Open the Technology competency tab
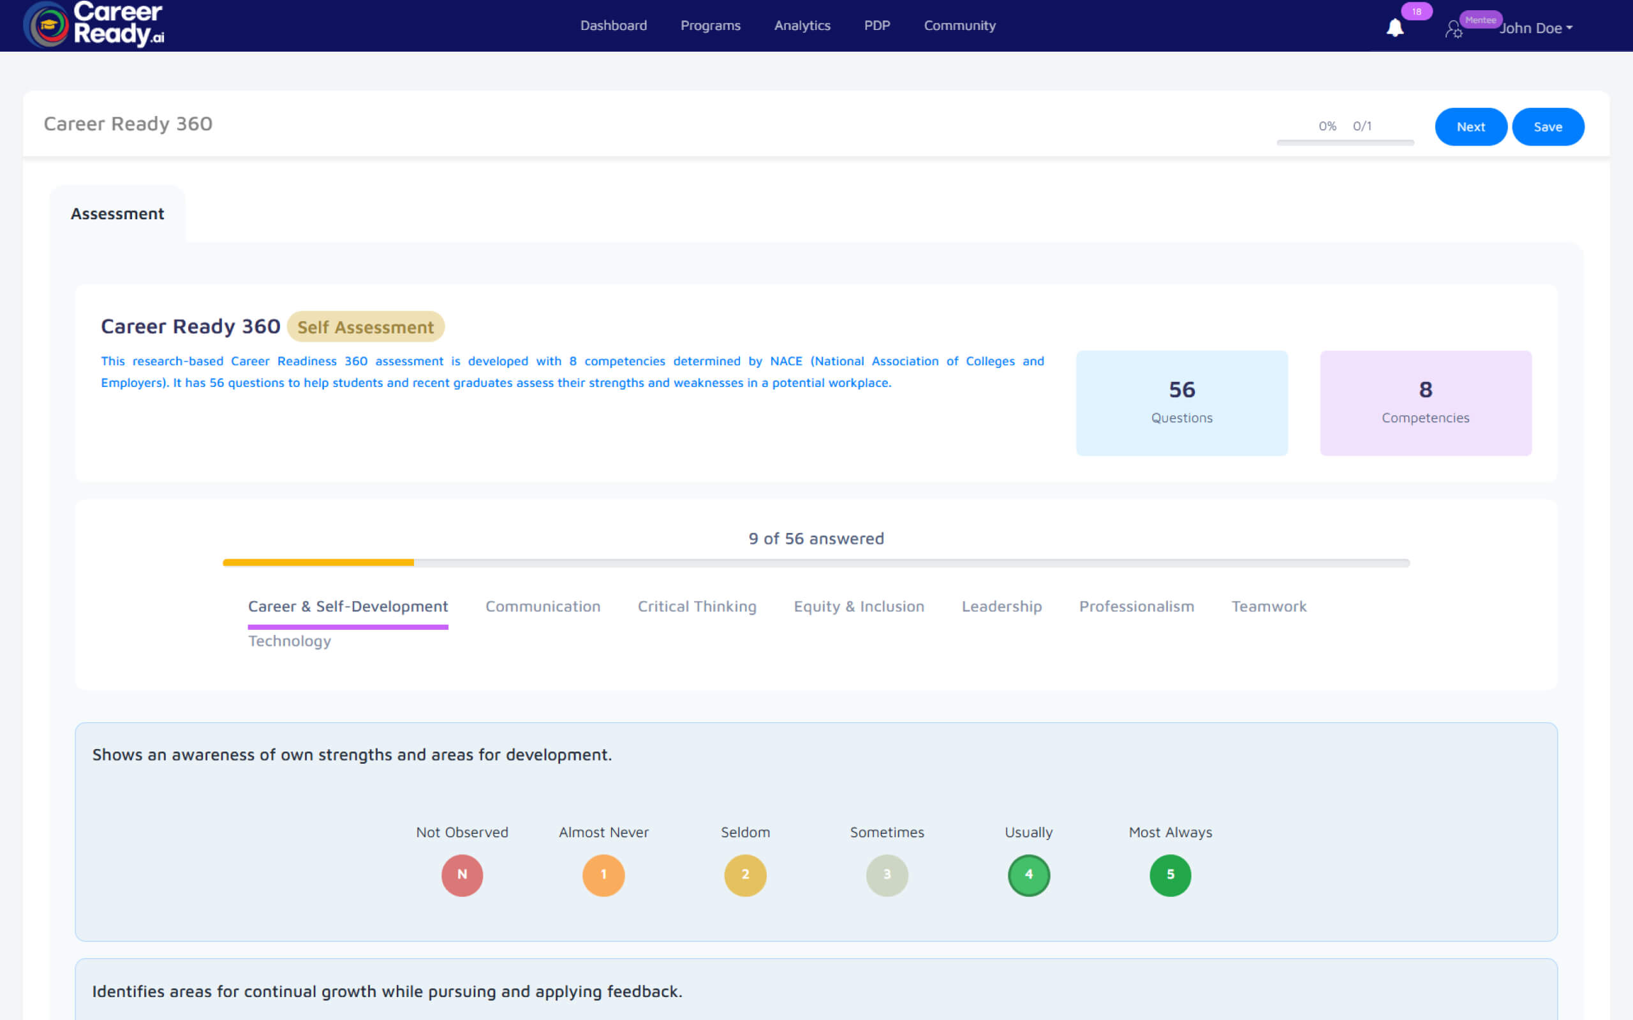The height and width of the screenshot is (1020, 1633). coord(290,641)
